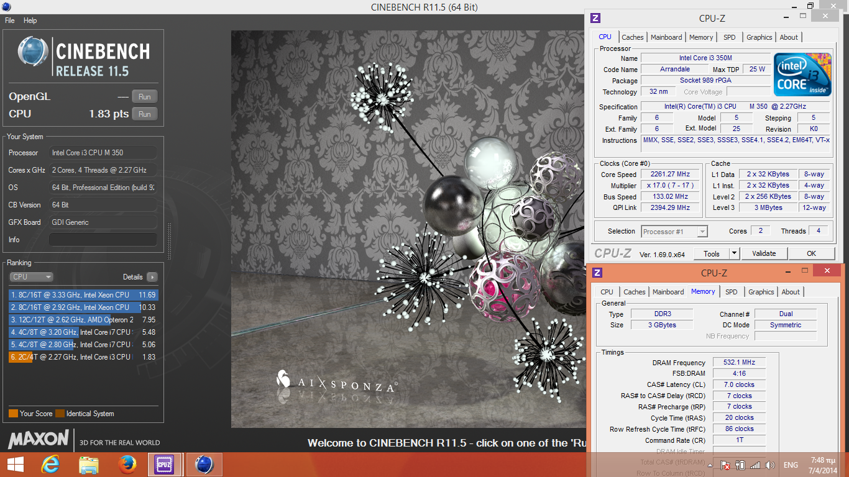Click CPU-Z icon in upper window title bar

click(x=595, y=18)
